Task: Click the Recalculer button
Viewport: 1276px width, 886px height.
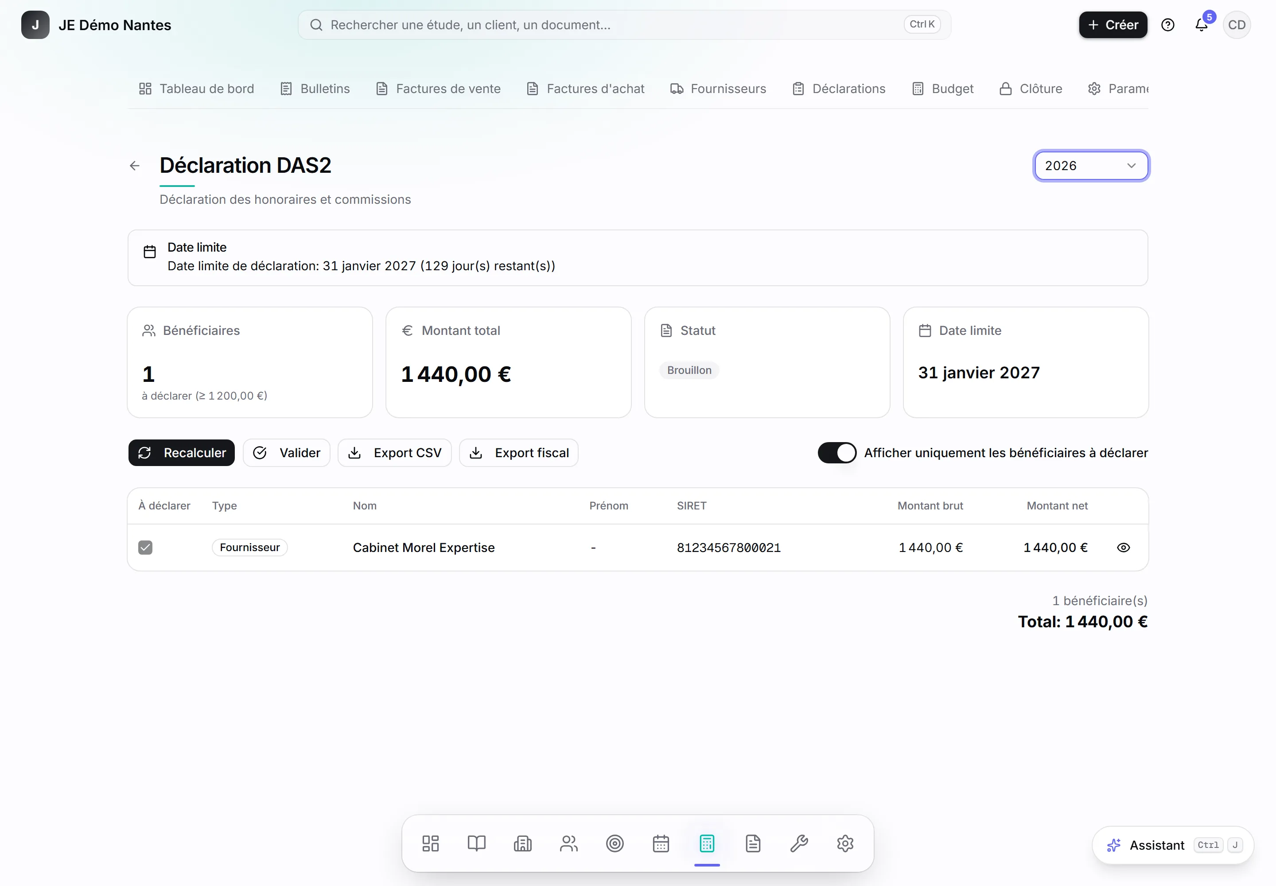Action: (x=182, y=453)
